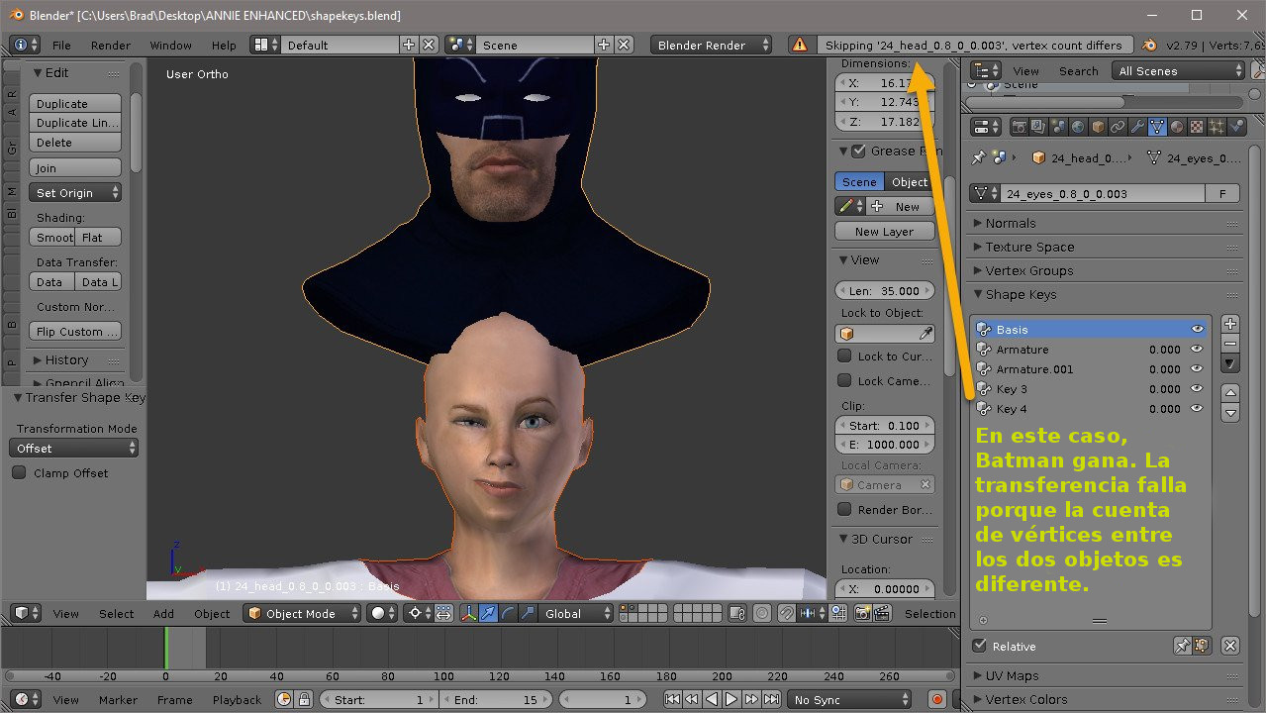The width and height of the screenshot is (1266, 713).
Task: Click the World properties globe icon
Action: coord(1078,127)
